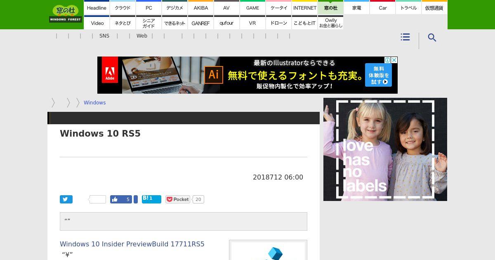This screenshot has height=260, width=495.
Task: Click the Facebook share button beside like count
Action: [x=136, y=199]
